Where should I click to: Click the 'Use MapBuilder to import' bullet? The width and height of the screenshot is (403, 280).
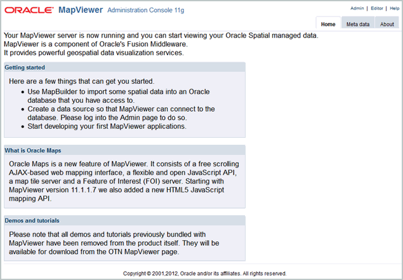pyautogui.click(x=119, y=96)
